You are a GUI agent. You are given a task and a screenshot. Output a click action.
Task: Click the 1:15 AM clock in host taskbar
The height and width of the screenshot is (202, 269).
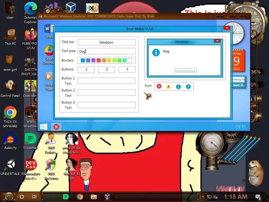(x=236, y=197)
